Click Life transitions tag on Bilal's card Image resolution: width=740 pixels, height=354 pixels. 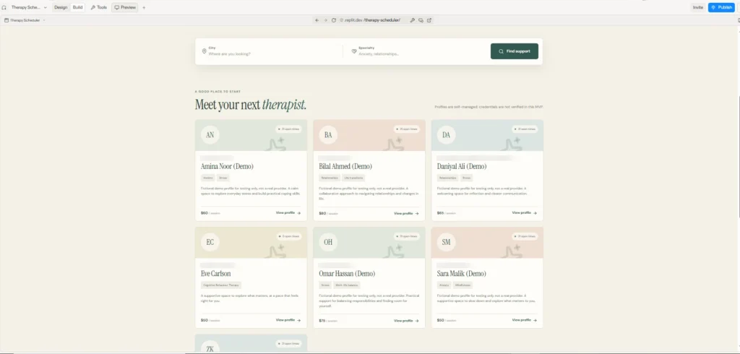point(353,178)
